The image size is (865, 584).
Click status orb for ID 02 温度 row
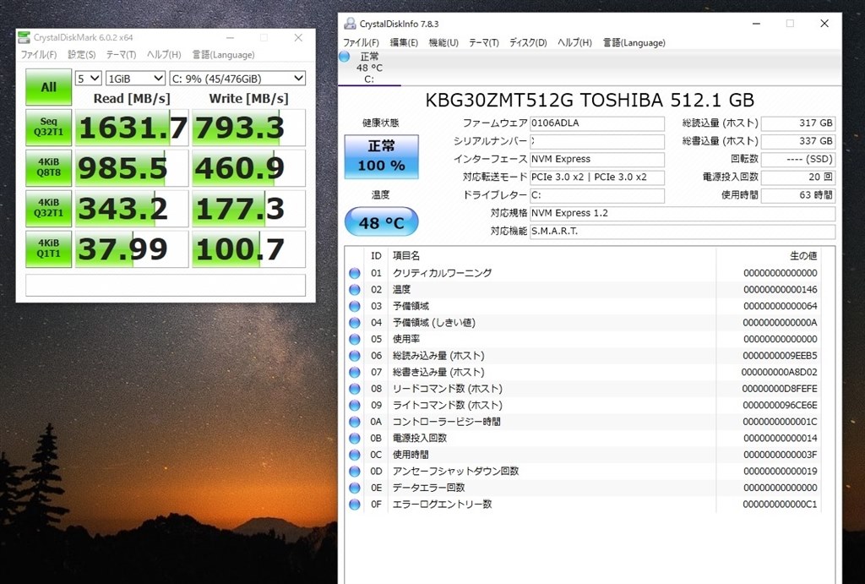click(x=354, y=289)
